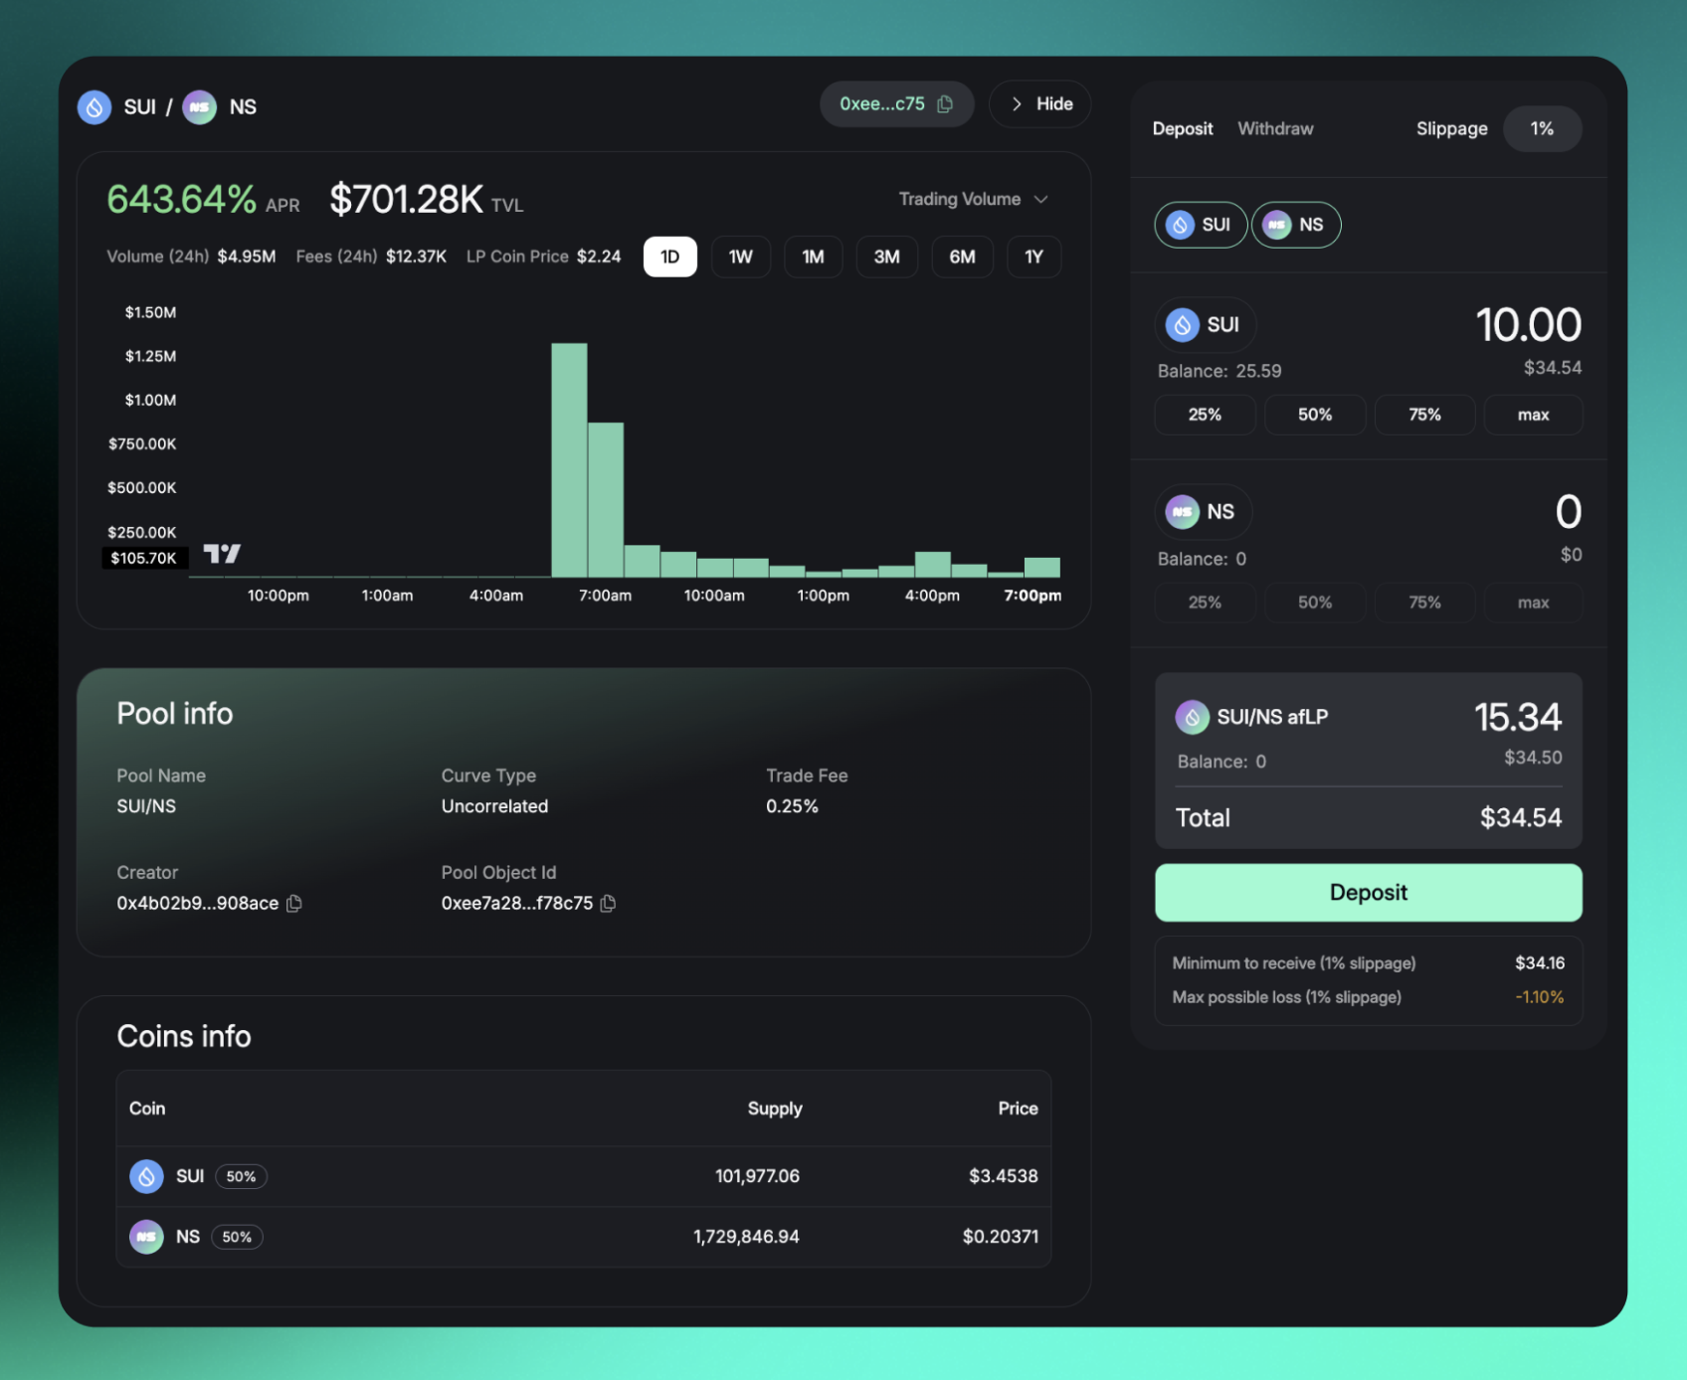Click the SUI coin icon in header

click(94, 107)
